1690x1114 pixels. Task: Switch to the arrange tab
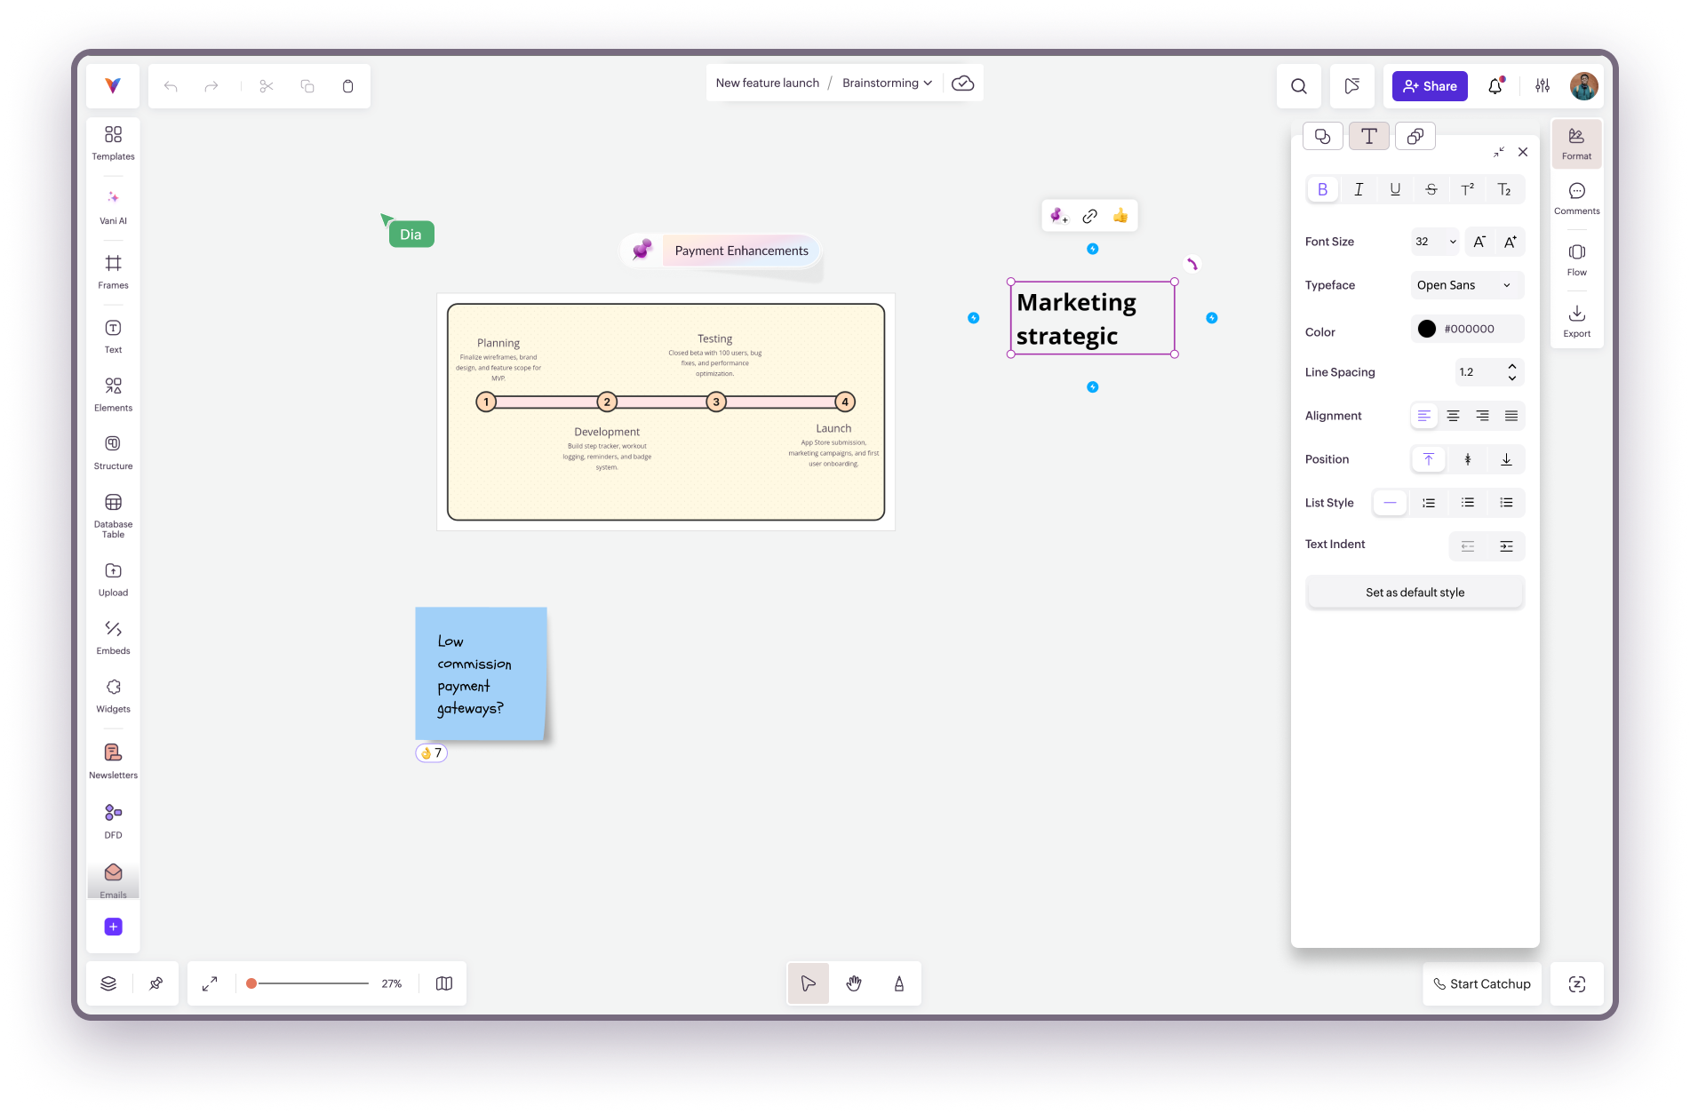[1415, 136]
